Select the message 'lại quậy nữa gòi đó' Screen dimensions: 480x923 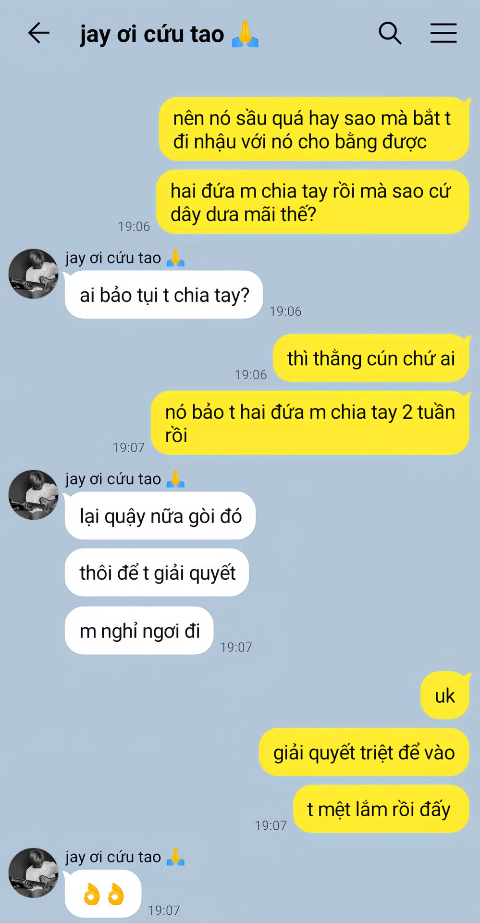coord(160,516)
